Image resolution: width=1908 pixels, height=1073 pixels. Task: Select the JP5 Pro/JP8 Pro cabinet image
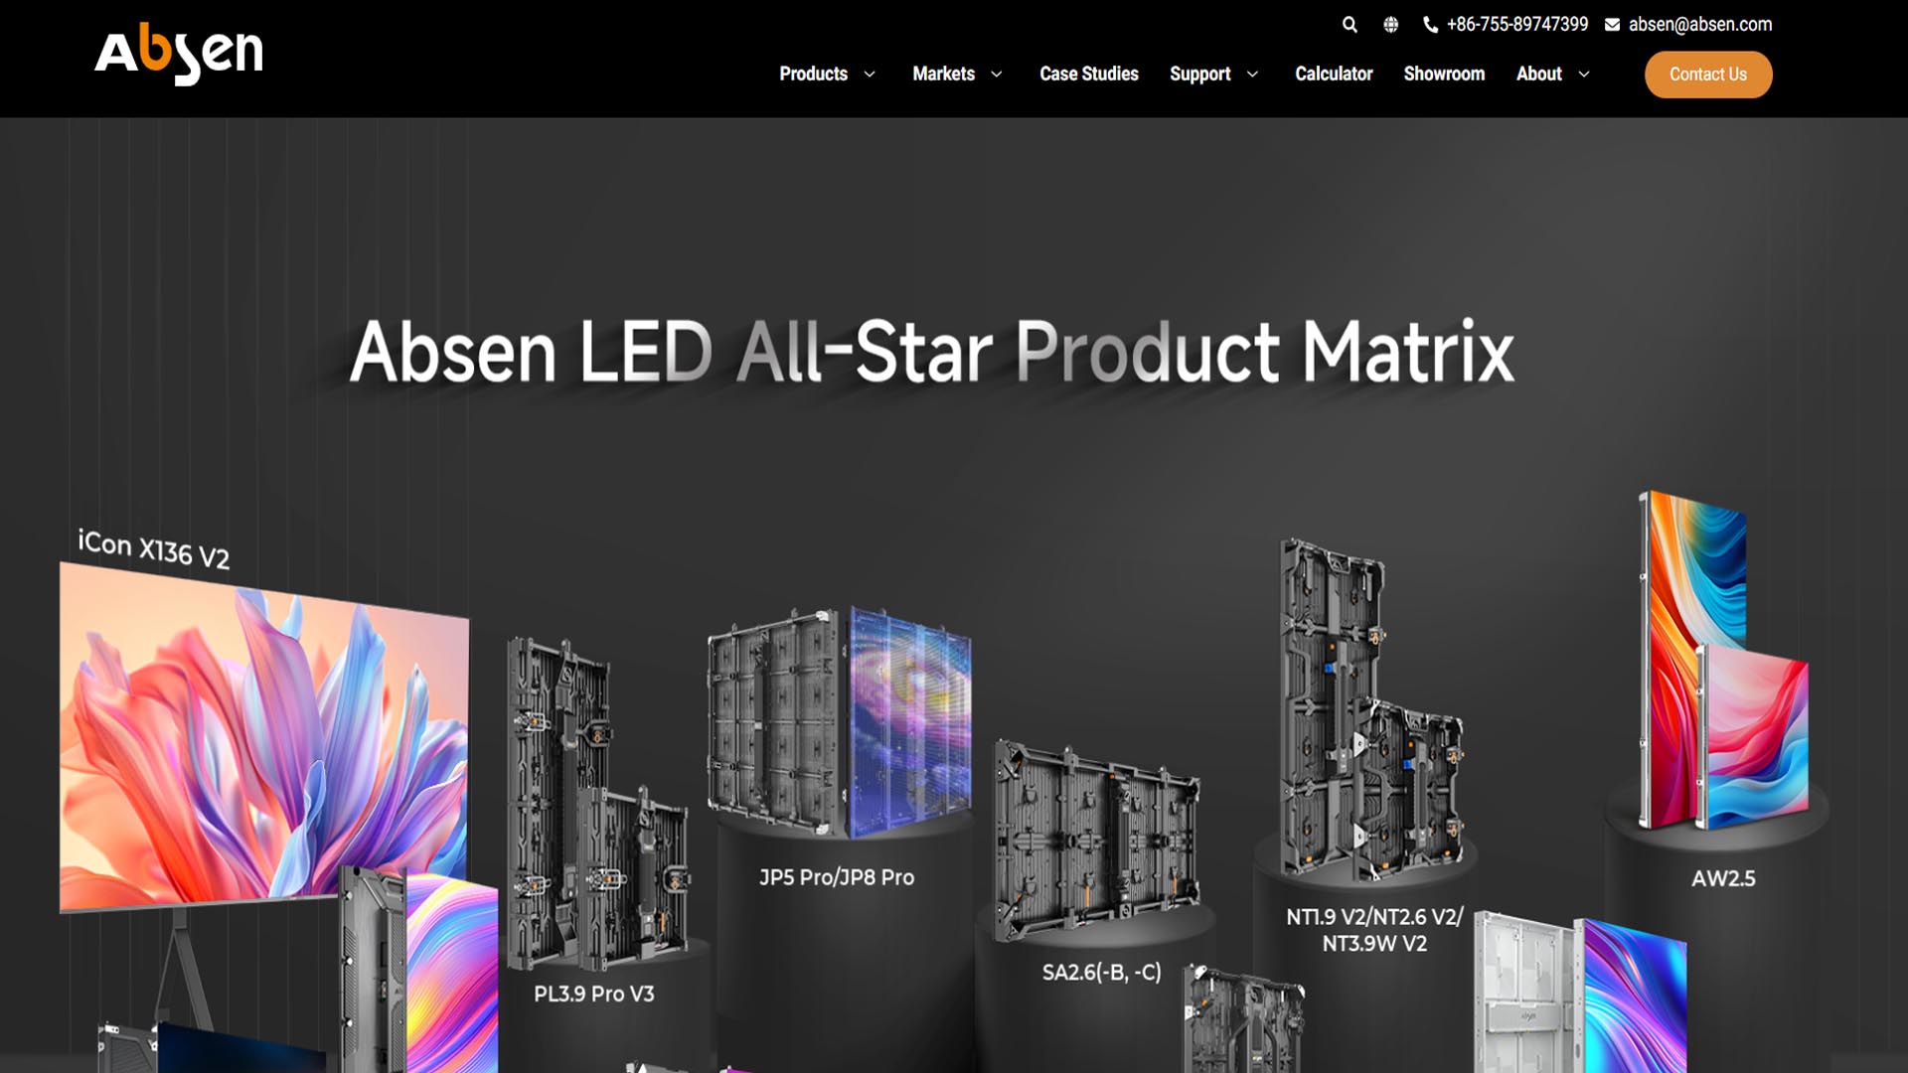point(840,721)
